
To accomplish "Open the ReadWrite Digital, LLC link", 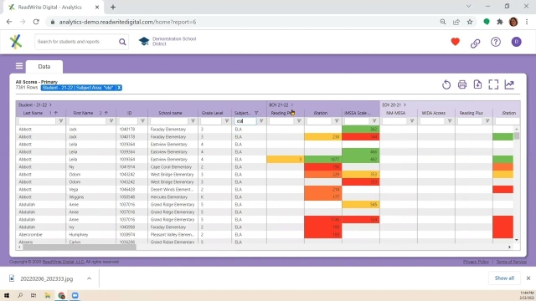I will pos(64,262).
